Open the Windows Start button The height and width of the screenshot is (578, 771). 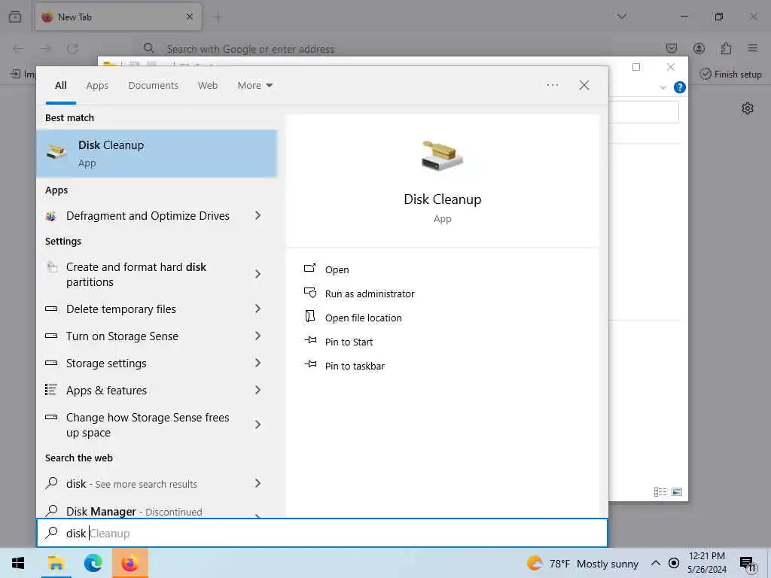[18, 563]
